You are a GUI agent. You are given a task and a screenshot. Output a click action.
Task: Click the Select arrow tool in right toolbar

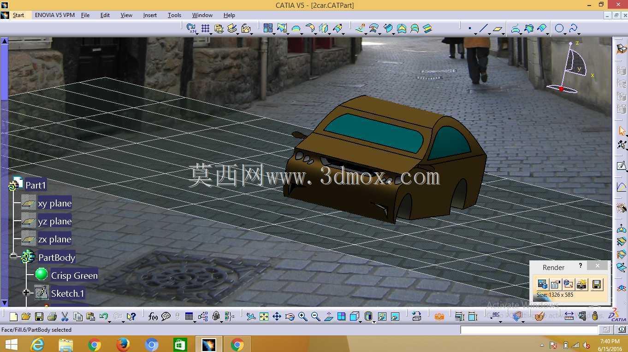(x=622, y=131)
